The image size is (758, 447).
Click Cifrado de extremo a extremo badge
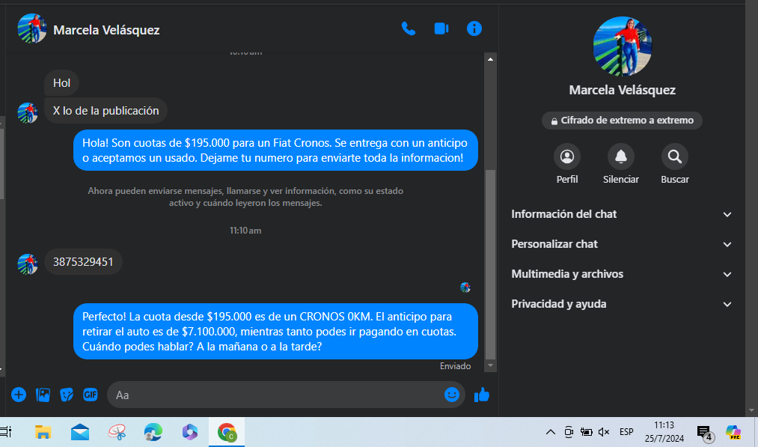[x=622, y=121]
